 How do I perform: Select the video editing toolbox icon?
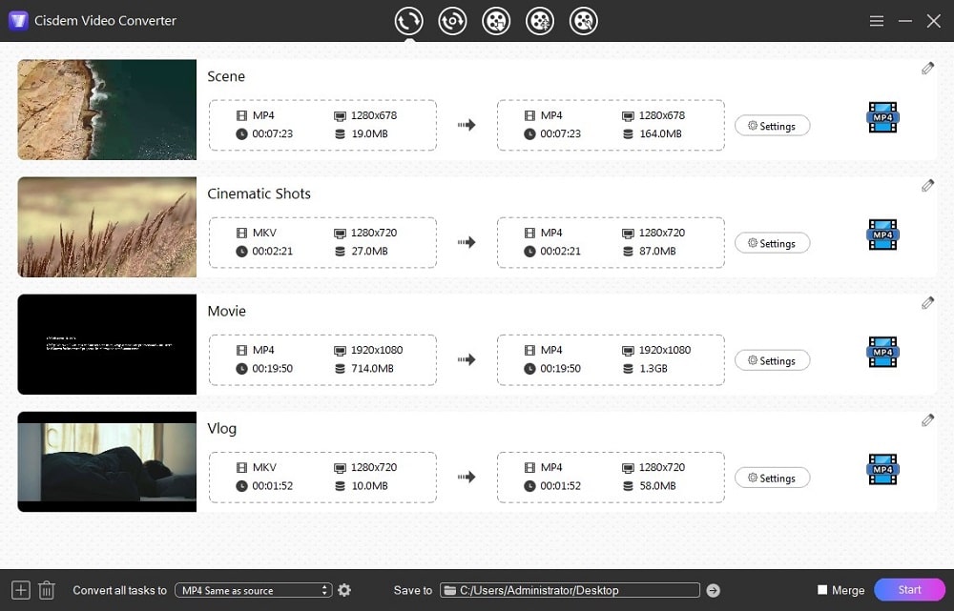click(x=540, y=20)
